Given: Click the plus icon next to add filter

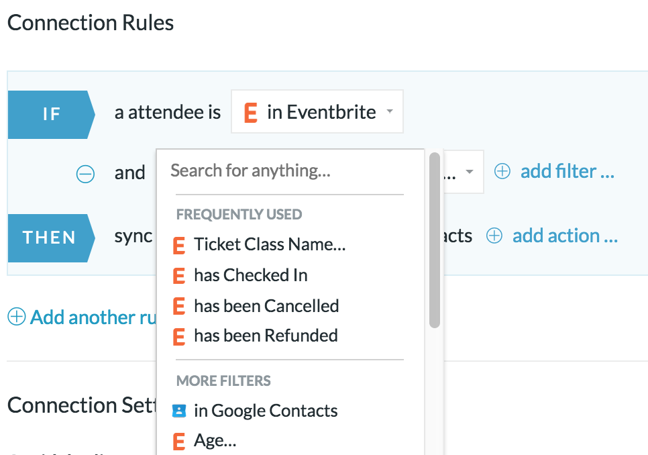Looking at the screenshot, I should coord(502,171).
